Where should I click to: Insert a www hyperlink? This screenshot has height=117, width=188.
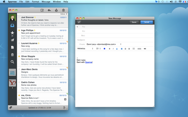click(x=139, y=49)
